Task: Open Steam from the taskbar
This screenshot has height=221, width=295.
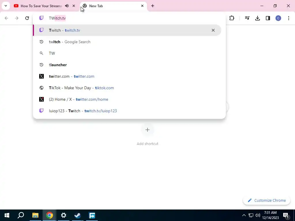Action: tap(78, 215)
